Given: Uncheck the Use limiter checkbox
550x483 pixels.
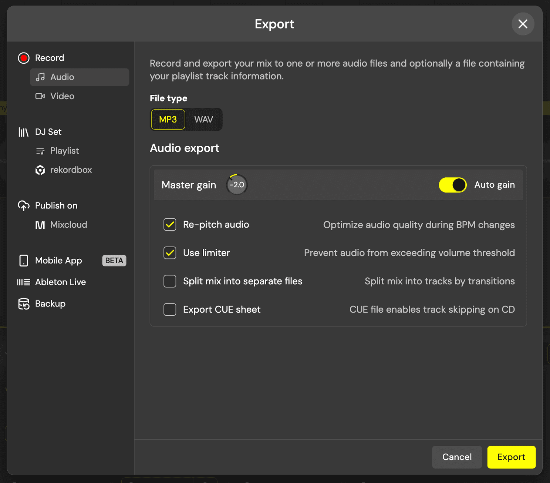Looking at the screenshot, I should point(170,253).
